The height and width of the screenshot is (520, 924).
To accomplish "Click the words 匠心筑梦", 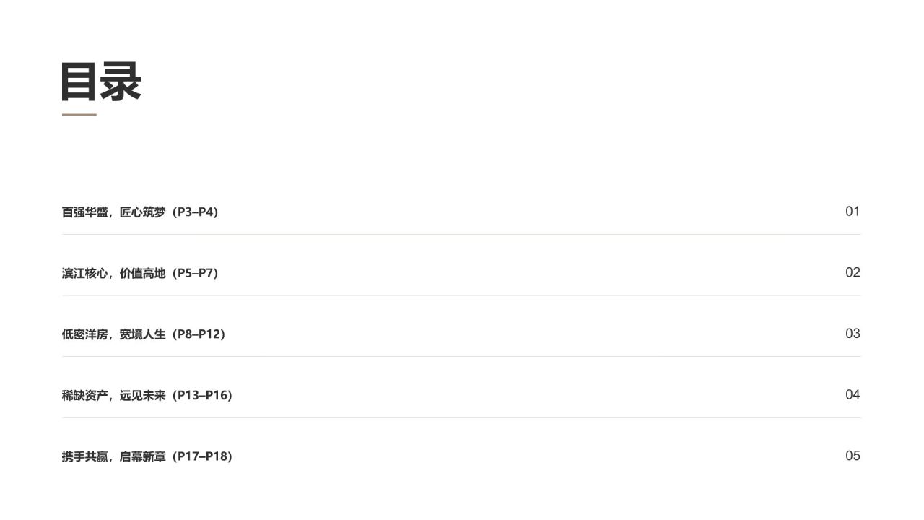I will [x=143, y=212].
